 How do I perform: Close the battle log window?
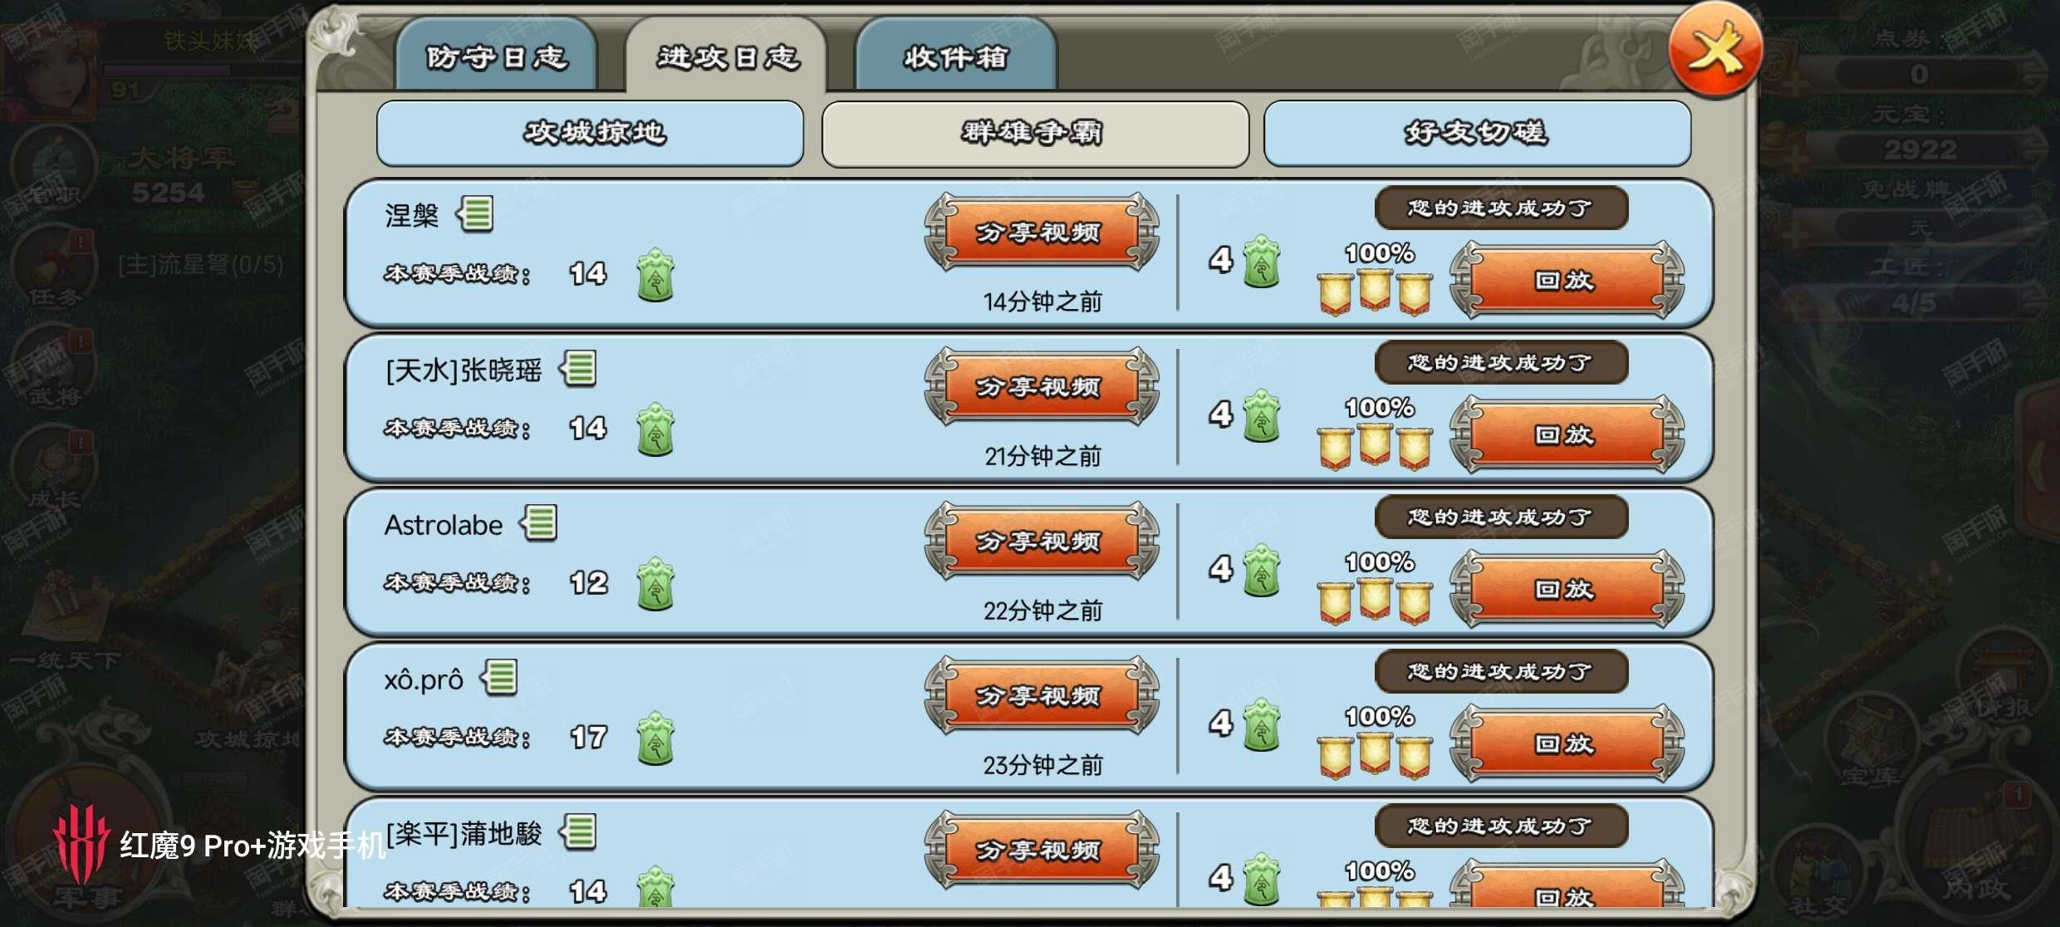coord(1714,51)
